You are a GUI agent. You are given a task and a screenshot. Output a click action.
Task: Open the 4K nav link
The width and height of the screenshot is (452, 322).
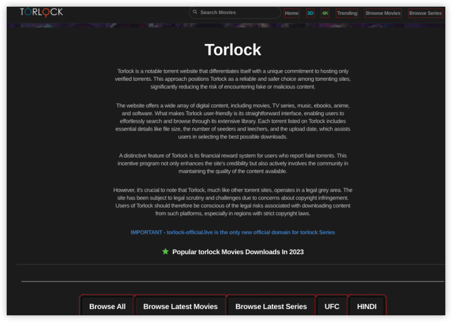325,13
